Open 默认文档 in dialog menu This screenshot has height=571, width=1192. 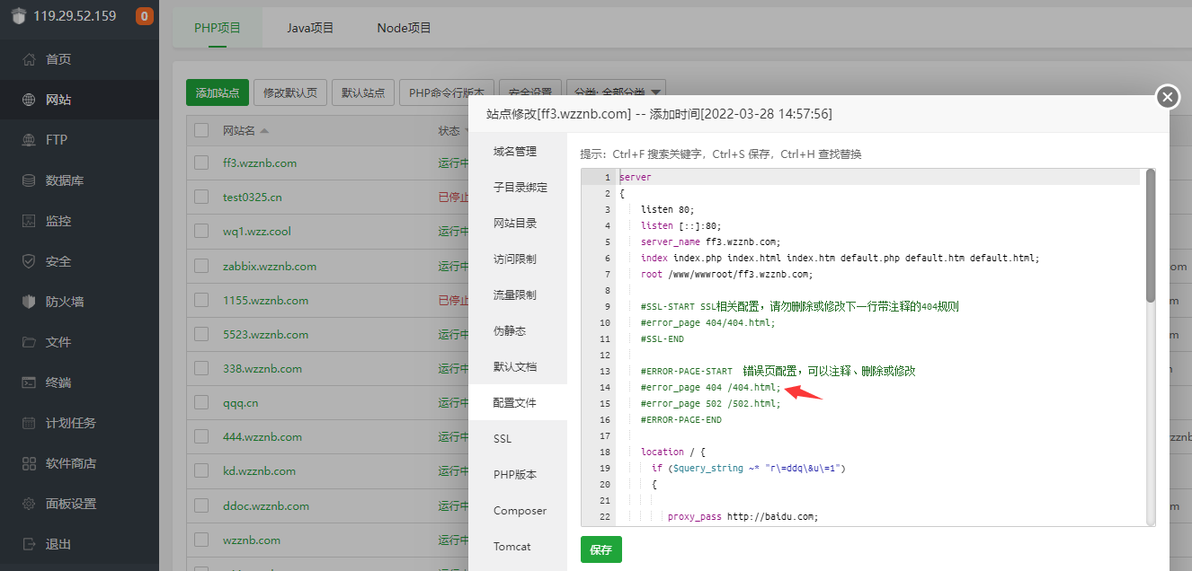tap(518, 366)
